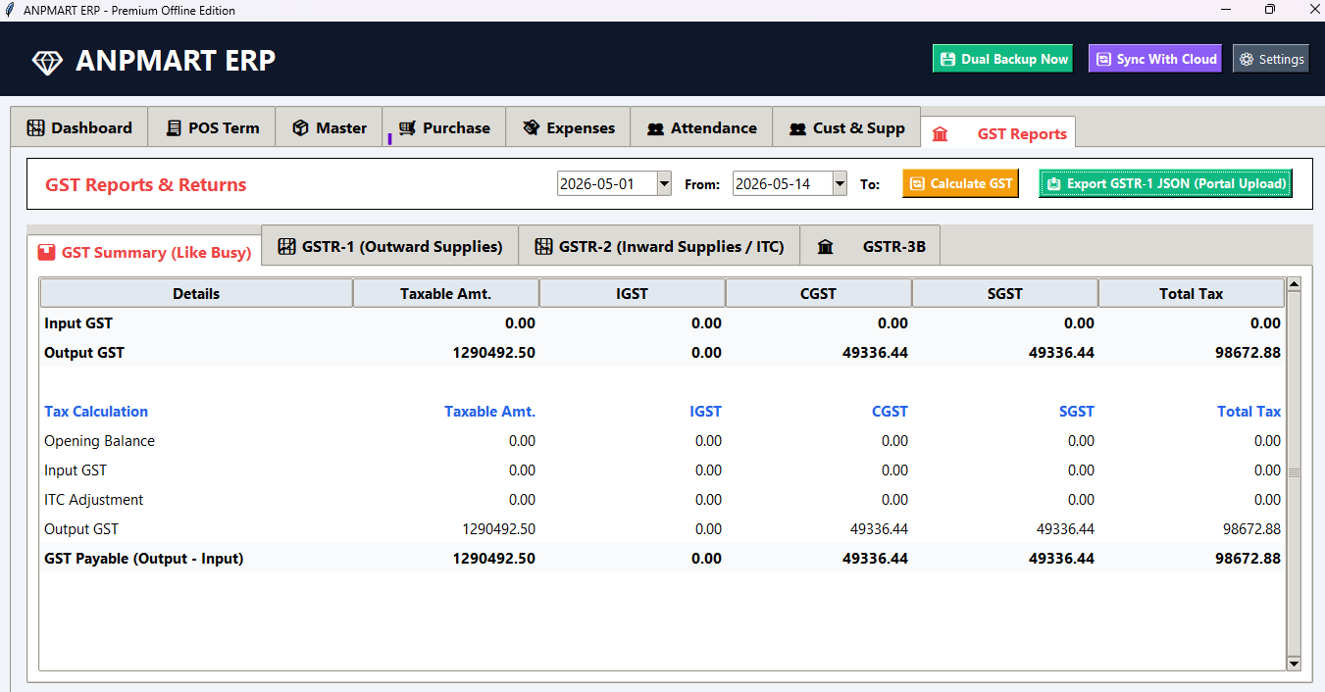Click the diamond logo beside ANPMART ERP
Viewport: 1325px width, 692px height.
(47, 62)
